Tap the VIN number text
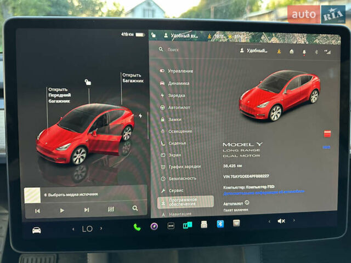 pos(246,176)
